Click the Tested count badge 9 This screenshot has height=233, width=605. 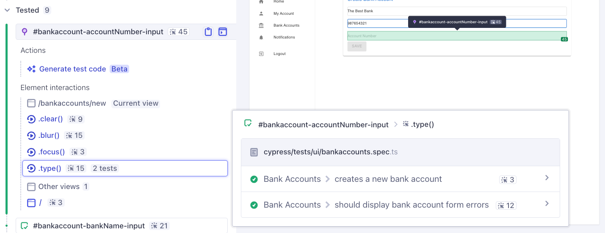tap(47, 10)
